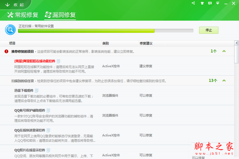Open details icon next to 迅雷下载组件
239x159 pixels.
(x=37, y=91)
